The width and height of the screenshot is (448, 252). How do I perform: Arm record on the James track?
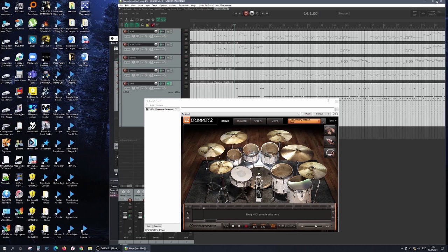pos(125,57)
